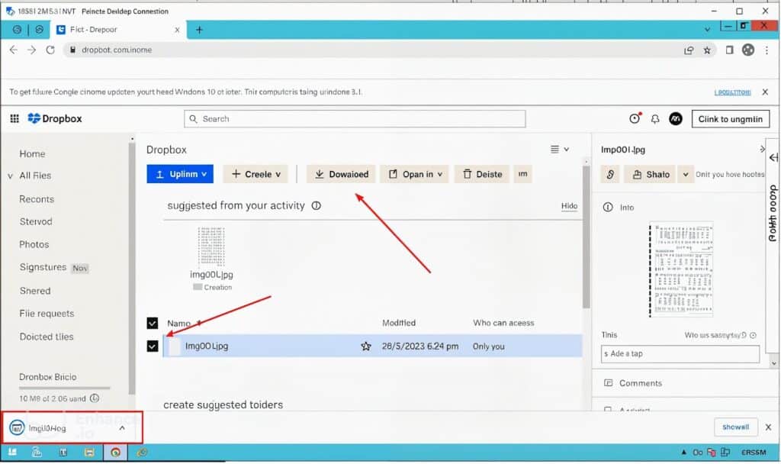Open a new browser tab

pos(199,30)
